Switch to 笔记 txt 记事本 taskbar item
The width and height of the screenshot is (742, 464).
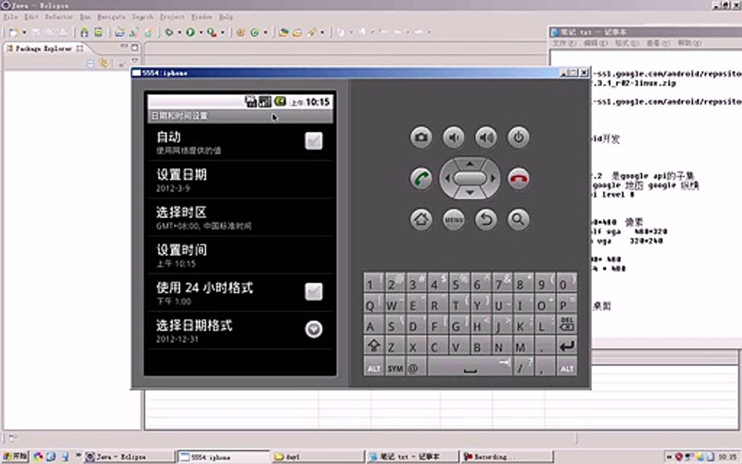coord(412,457)
